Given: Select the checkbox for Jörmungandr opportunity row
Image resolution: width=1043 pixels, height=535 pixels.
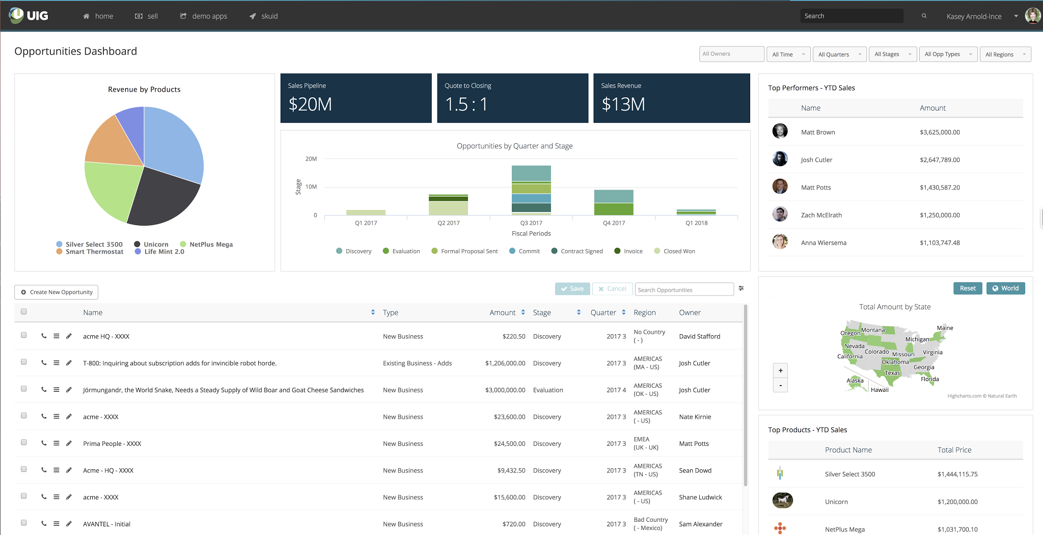Looking at the screenshot, I should 24,389.
